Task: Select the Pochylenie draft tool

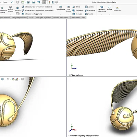Action: 78,10
